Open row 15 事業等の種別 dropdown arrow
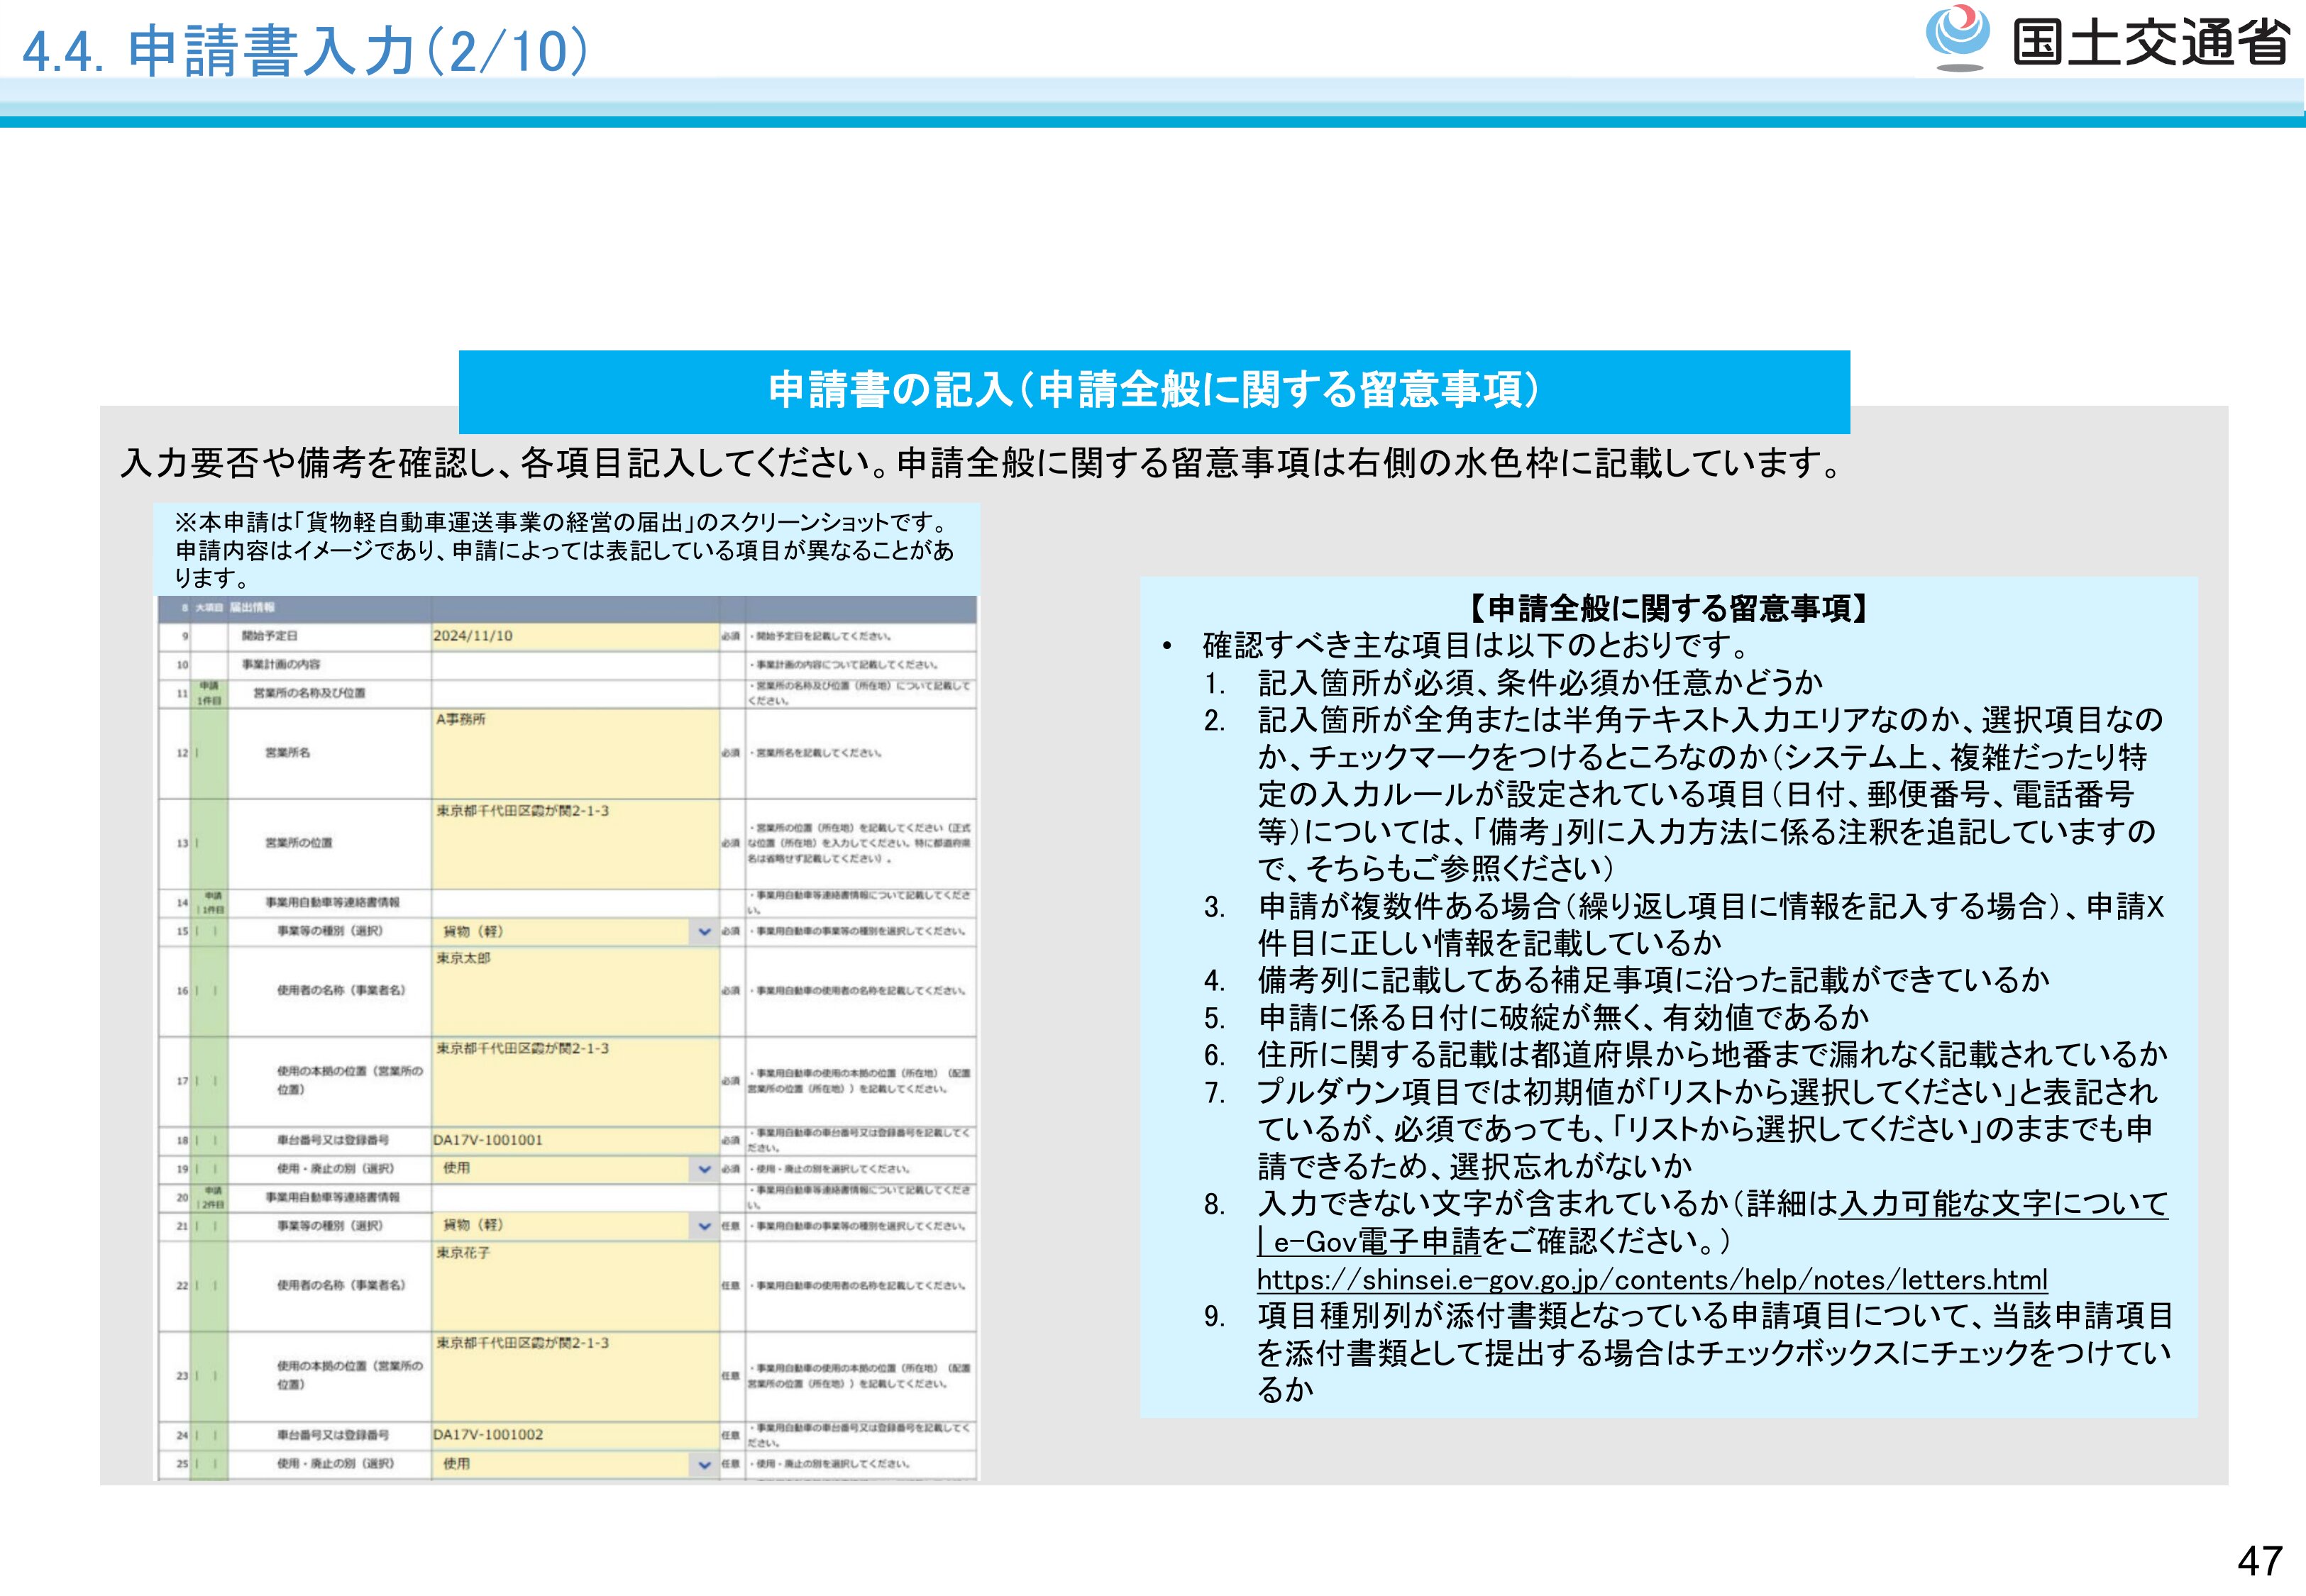 pyautogui.click(x=704, y=932)
